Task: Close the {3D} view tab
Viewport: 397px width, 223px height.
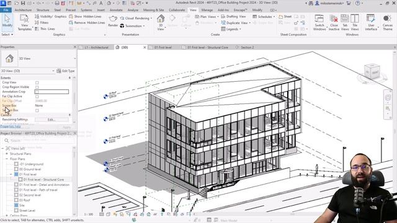Action: [x=145, y=47]
